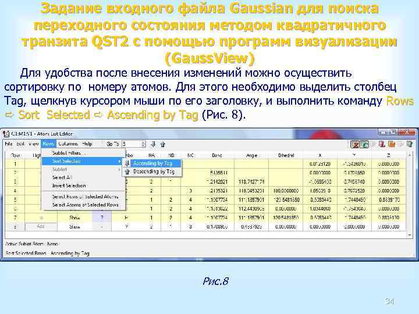Choose Sublist Filters from Rows menu
This screenshot has height=314, width=419.
pyautogui.click(x=83, y=153)
